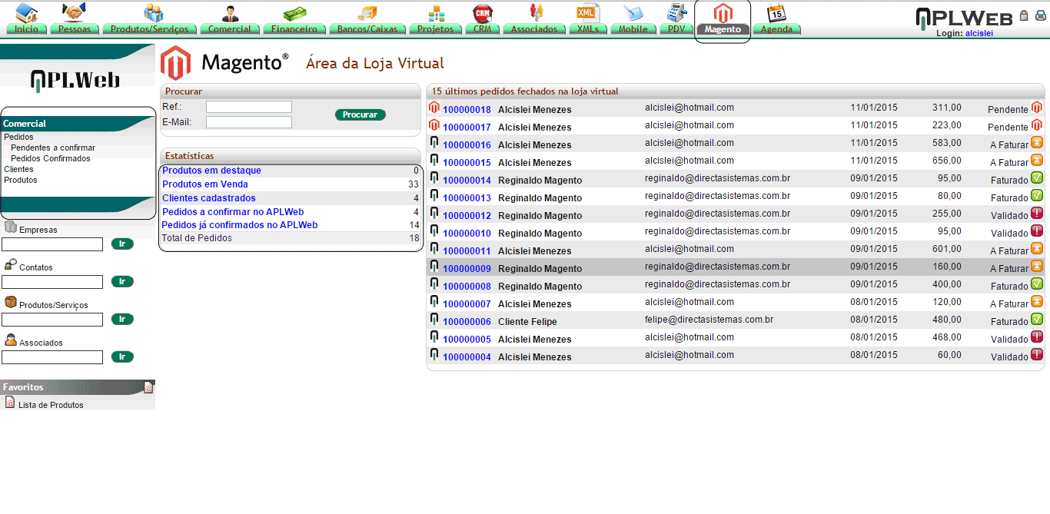Click the Ir button for Produtos/Serviços

click(122, 319)
